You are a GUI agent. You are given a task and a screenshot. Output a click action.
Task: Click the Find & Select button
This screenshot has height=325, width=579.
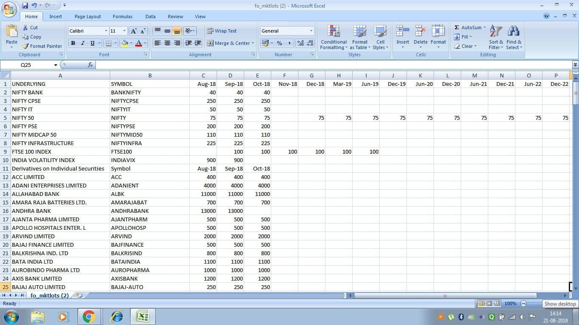(x=514, y=38)
